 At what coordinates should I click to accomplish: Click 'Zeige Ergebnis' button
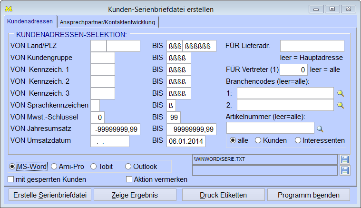pyautogui.click(x=135, y=195)
